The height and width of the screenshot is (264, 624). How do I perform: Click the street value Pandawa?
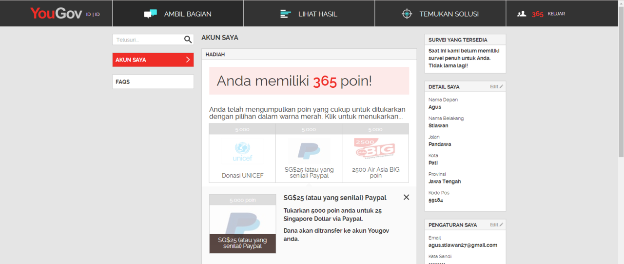tap(440, 144)
